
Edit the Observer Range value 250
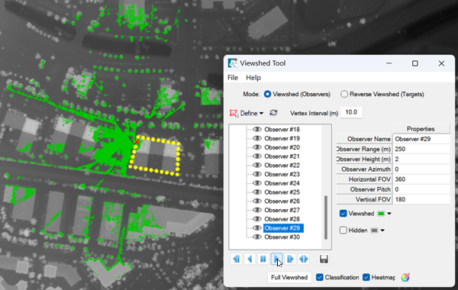[x=421, y=149]
